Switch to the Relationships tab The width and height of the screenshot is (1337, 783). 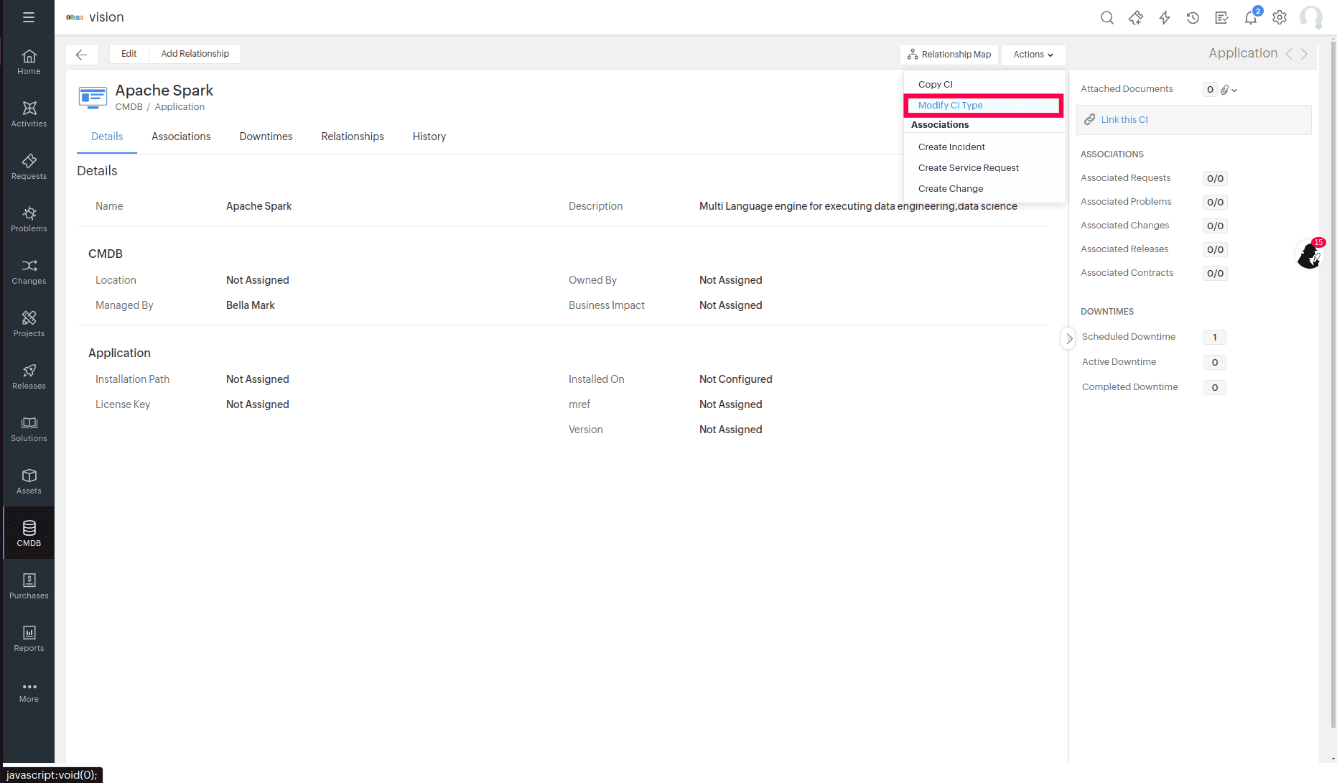point(352,136)
